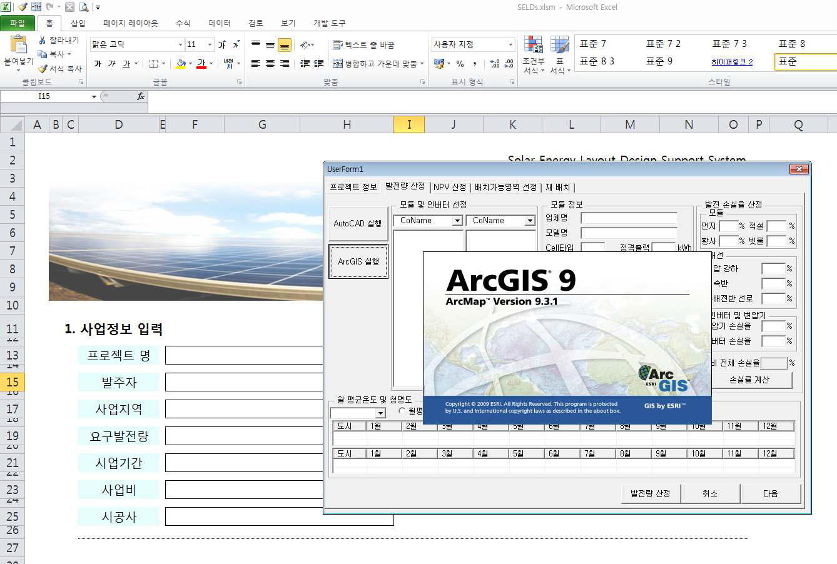
Task: Apply comma style number format
Action: (475, 64)
